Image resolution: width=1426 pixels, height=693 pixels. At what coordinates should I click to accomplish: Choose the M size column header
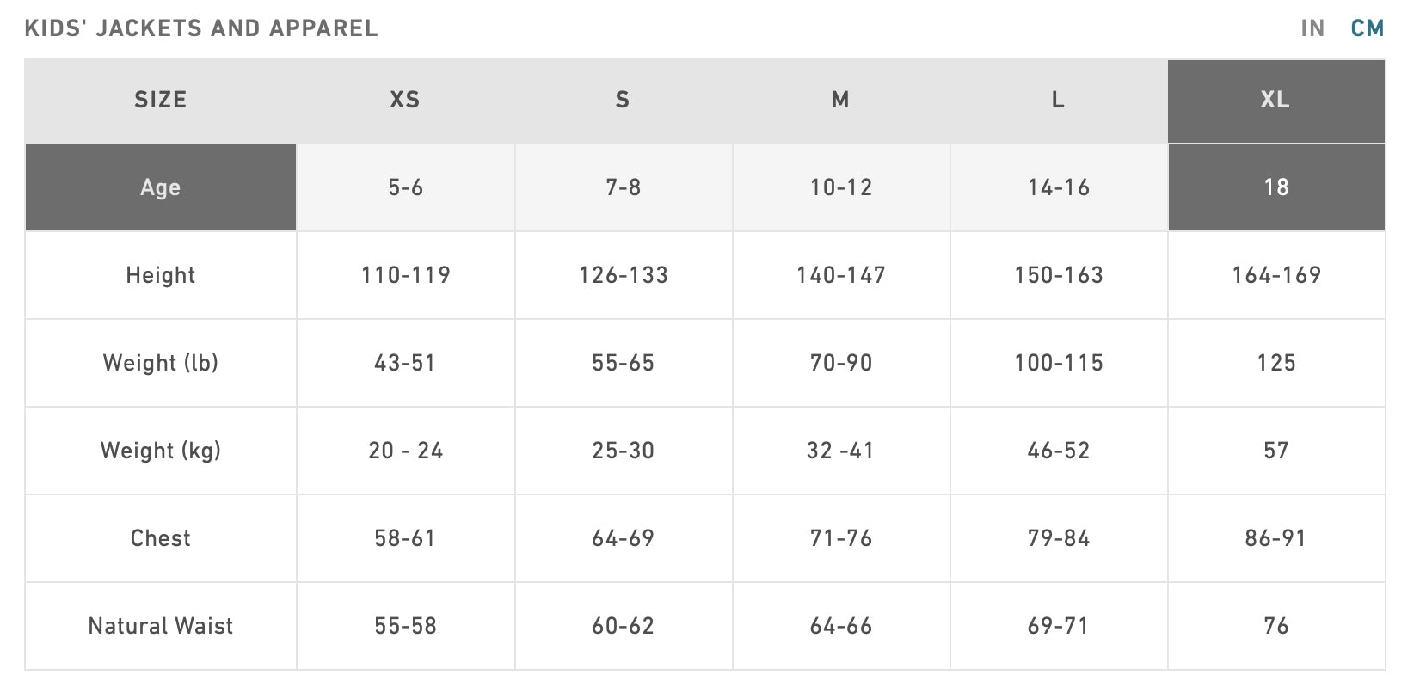pyautogui.click(x=841, y=101)
